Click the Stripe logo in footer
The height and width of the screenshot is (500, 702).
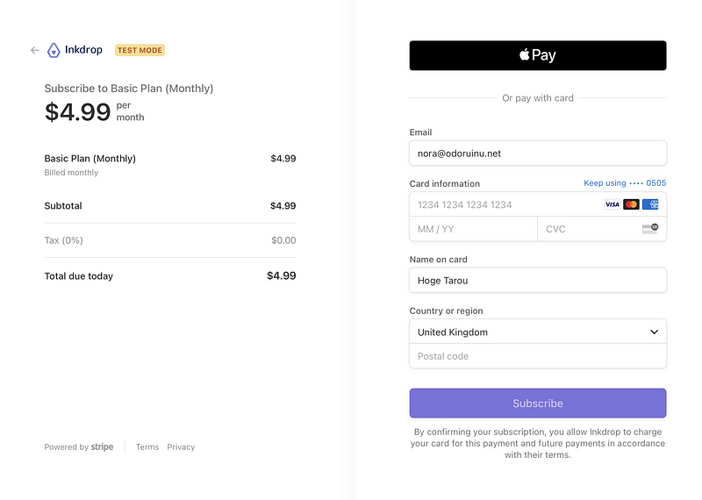[x=102, y=446]
